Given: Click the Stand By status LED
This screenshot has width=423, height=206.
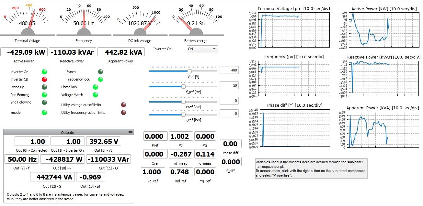Looking at the screenshot, I should pyautogui.click(x=44, y=87).
